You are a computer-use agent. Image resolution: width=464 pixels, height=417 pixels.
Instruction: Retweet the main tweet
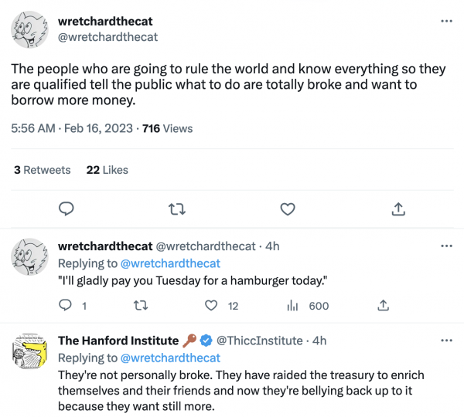177,208
